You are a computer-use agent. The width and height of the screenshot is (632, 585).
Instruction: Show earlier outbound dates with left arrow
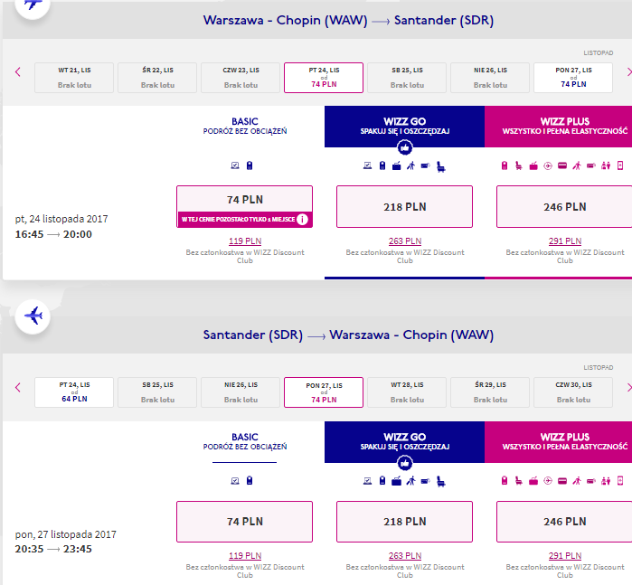(x=18, y=72)
